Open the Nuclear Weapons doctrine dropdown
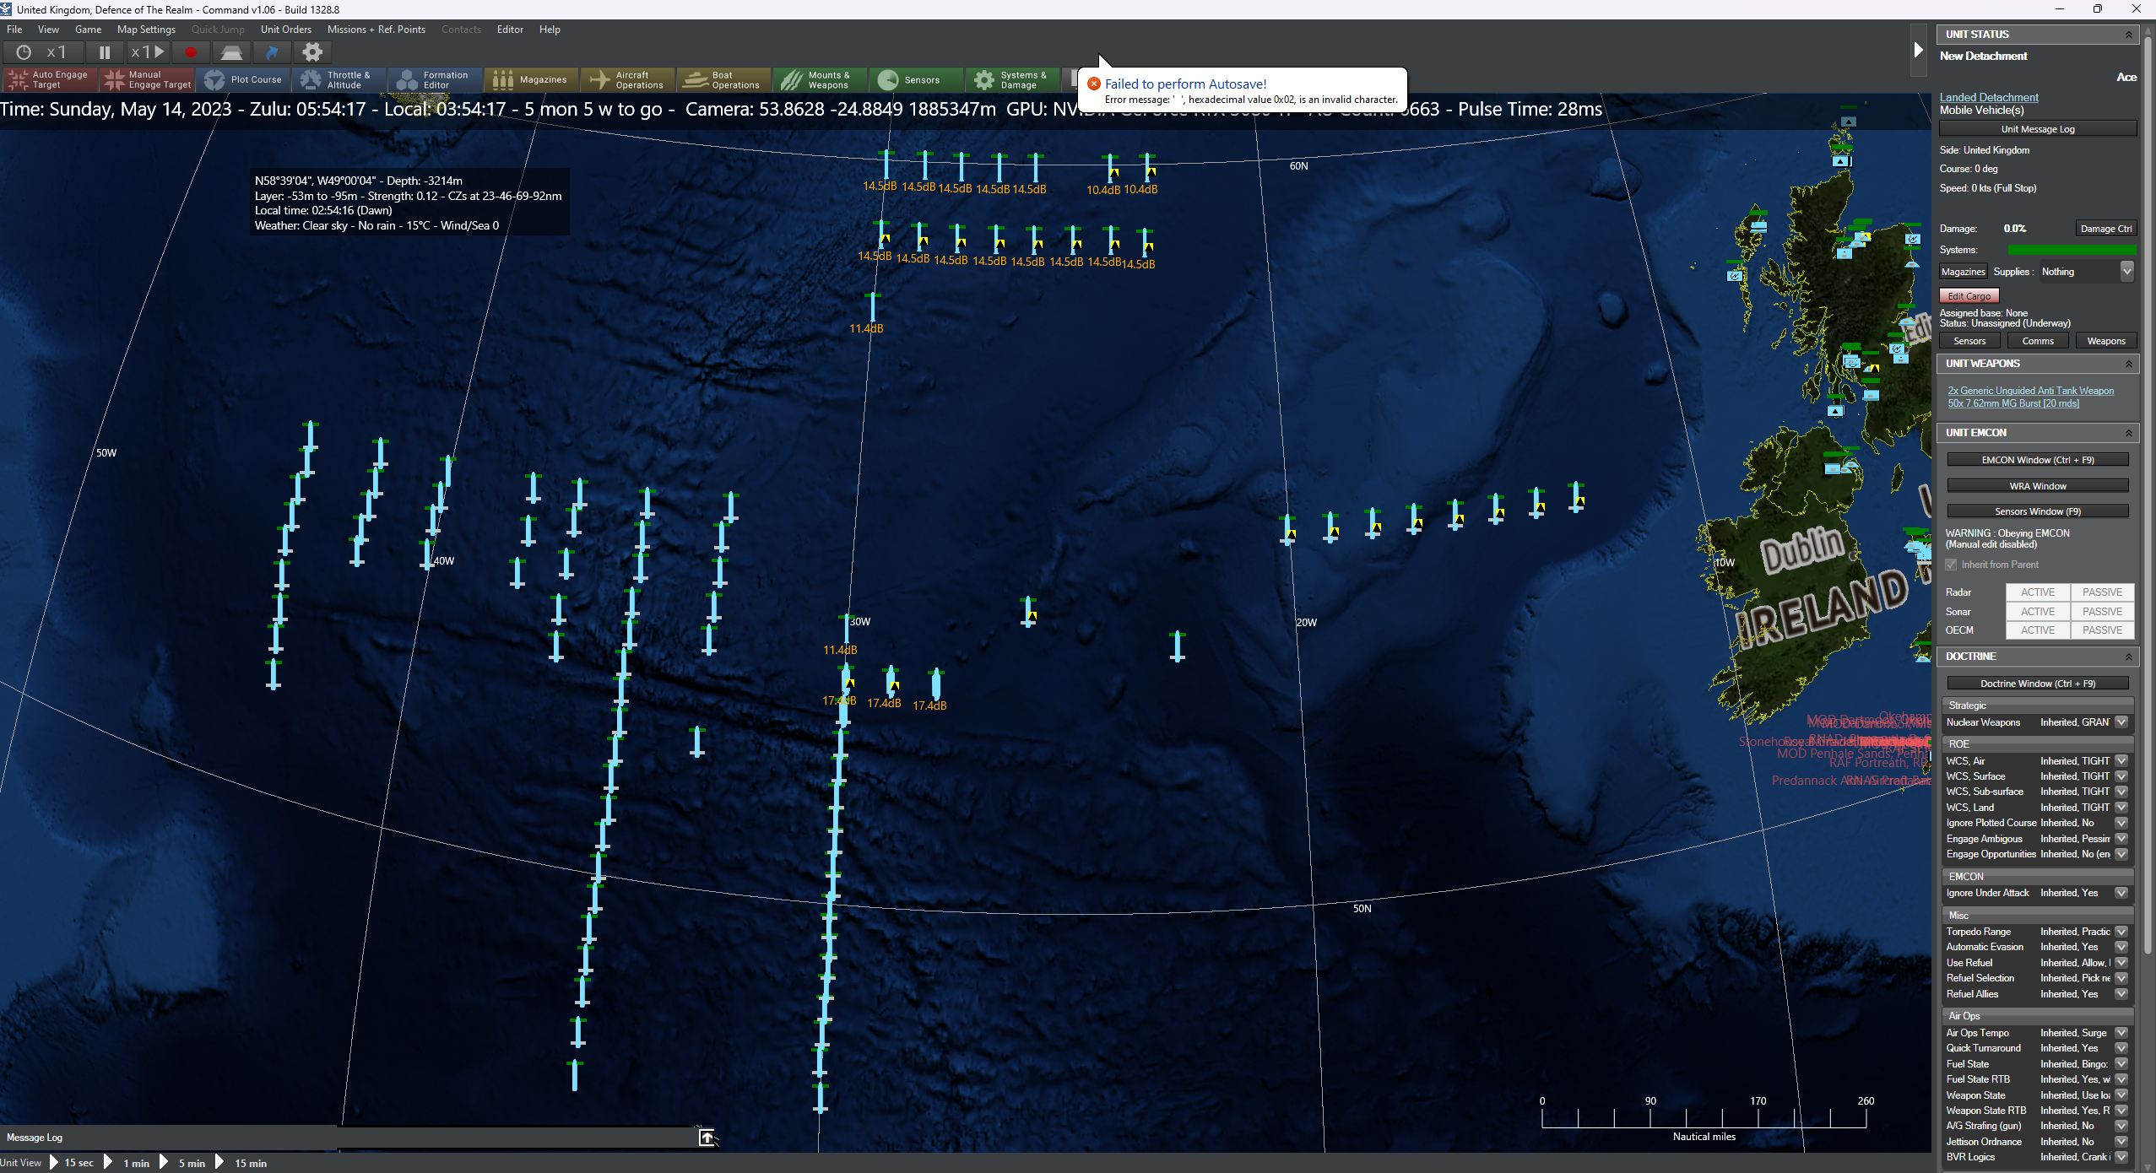This screenshot has height=1173, width=2156. click(2121, 722)
